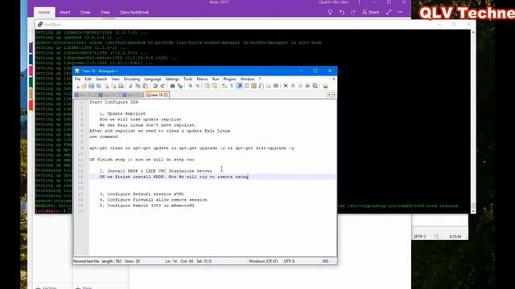Undo last edit via Notepad++ toolbar
This screenshot has width=515, height=289.
[x=155, y=86]
